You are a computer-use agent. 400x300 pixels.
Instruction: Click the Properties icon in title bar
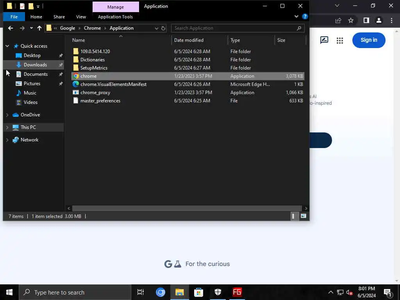(x=22, y=6)
